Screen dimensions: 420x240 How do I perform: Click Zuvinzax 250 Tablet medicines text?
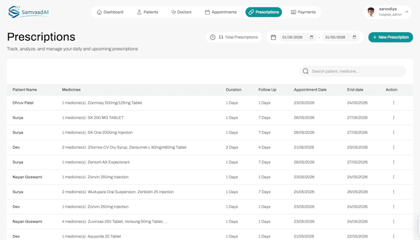[x=115, y=221]
